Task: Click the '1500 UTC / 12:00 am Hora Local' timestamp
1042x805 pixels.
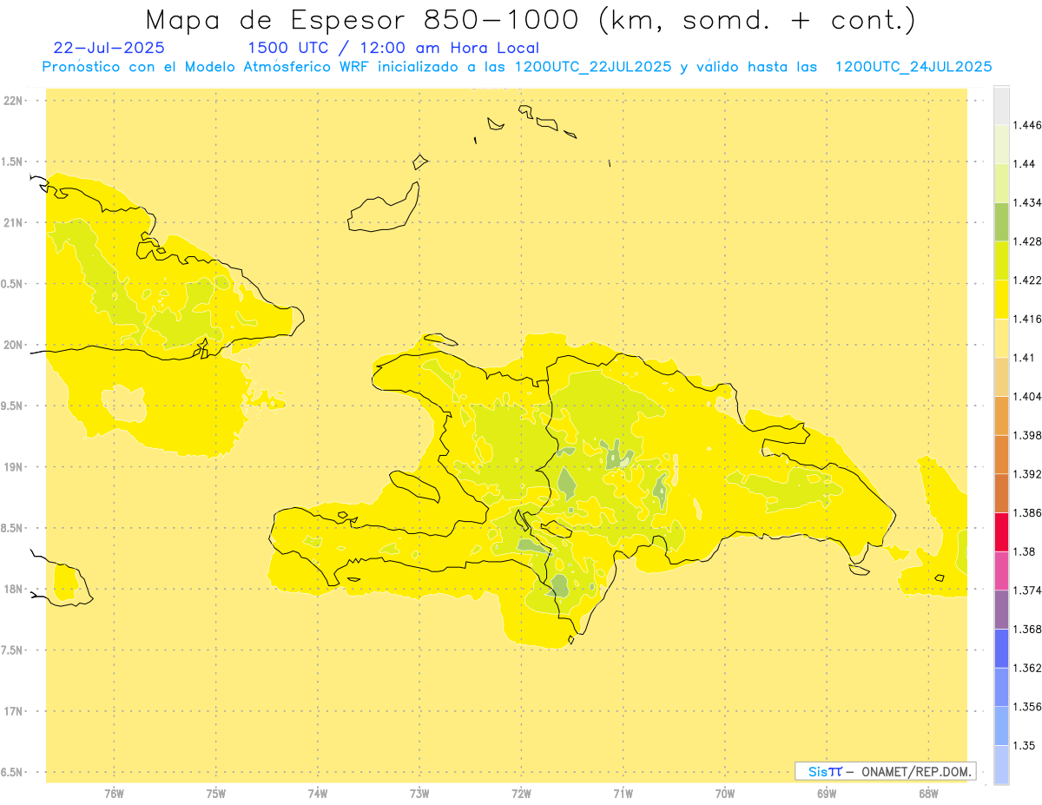Action: tap(393, 48)
